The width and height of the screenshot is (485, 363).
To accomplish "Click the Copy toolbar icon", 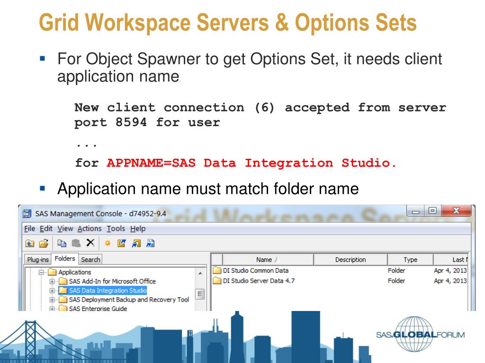I will click(62, 243).
